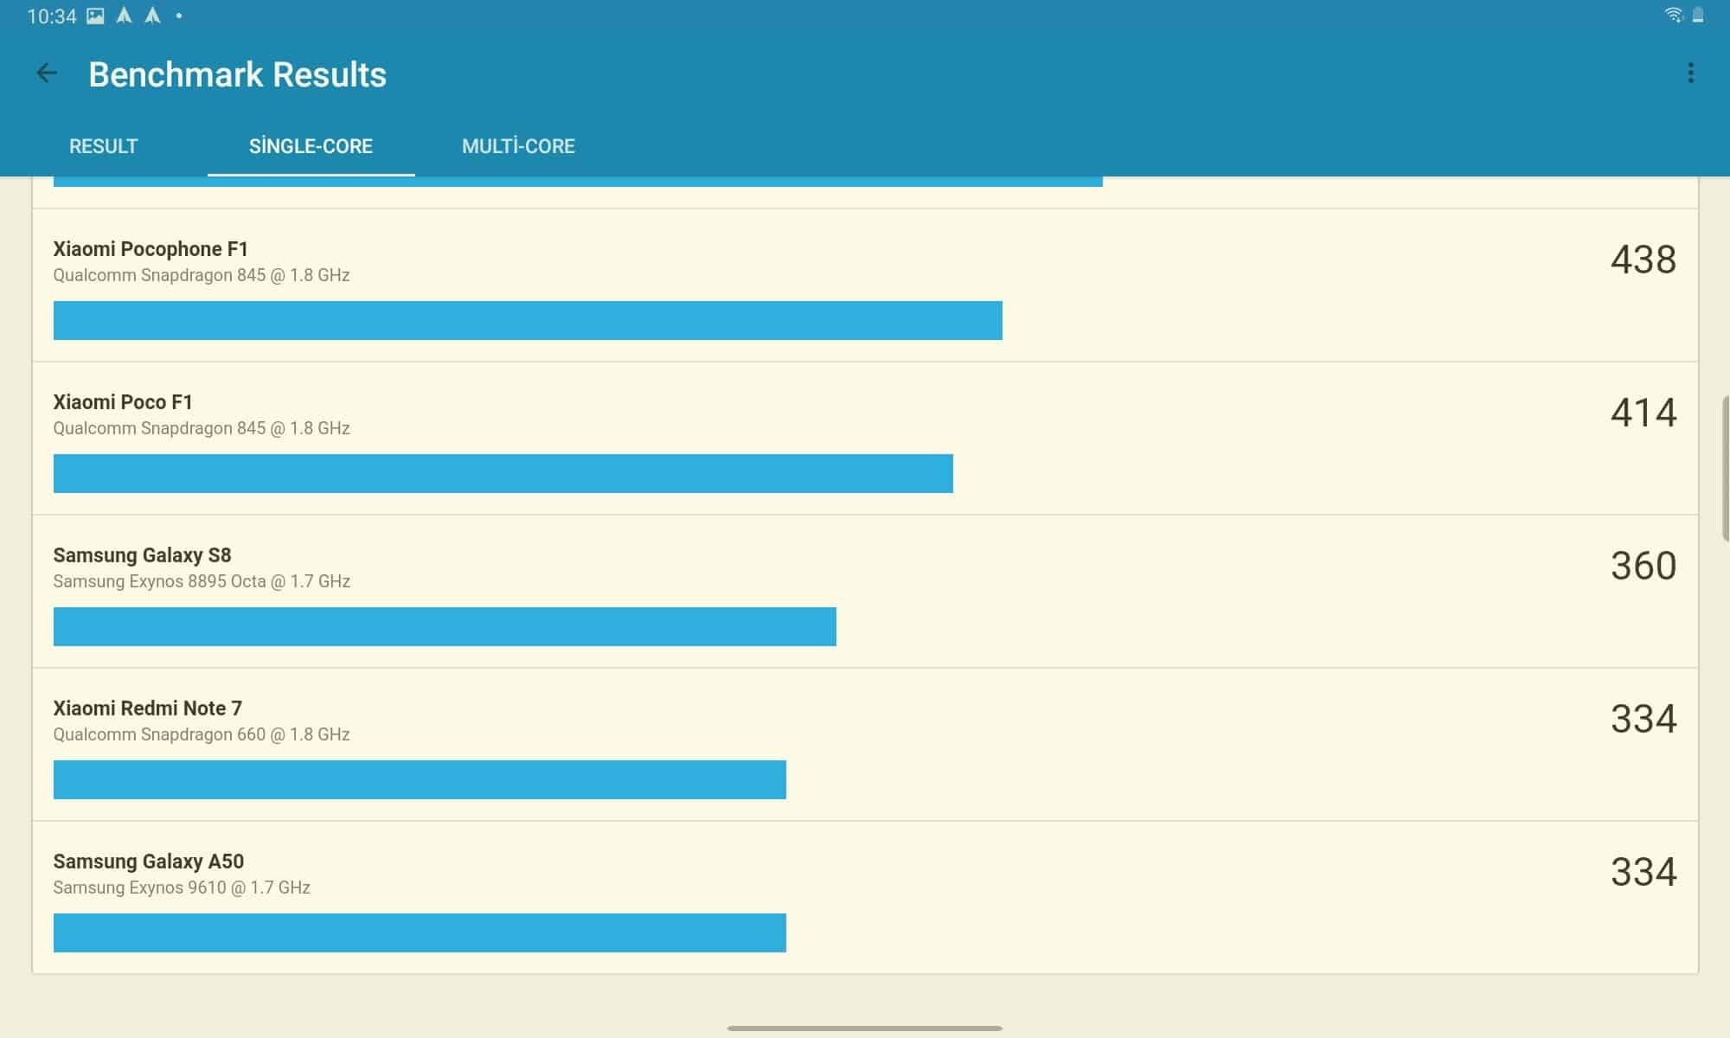Tap the Samsung Galaxy A50 device name
This screenshot has height=1038, width=1730.
[x=148, y=862]
